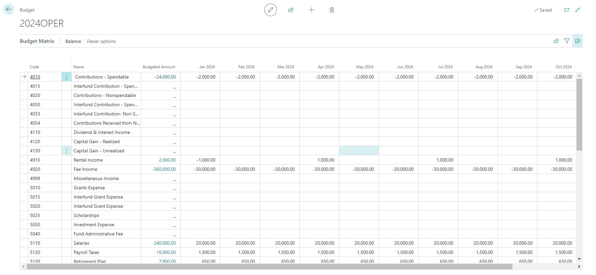Image resolution: width=596 pixels, height=275 pixels.
Task: Drill into Payroll Taxes budgeted 18,000.00
Action: 166,252
